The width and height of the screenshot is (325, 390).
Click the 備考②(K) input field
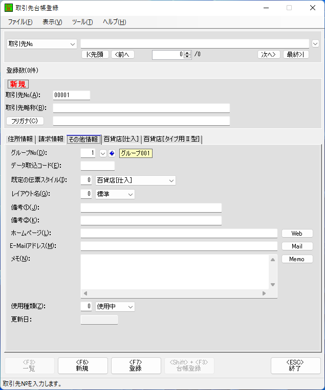click(151, 221)
